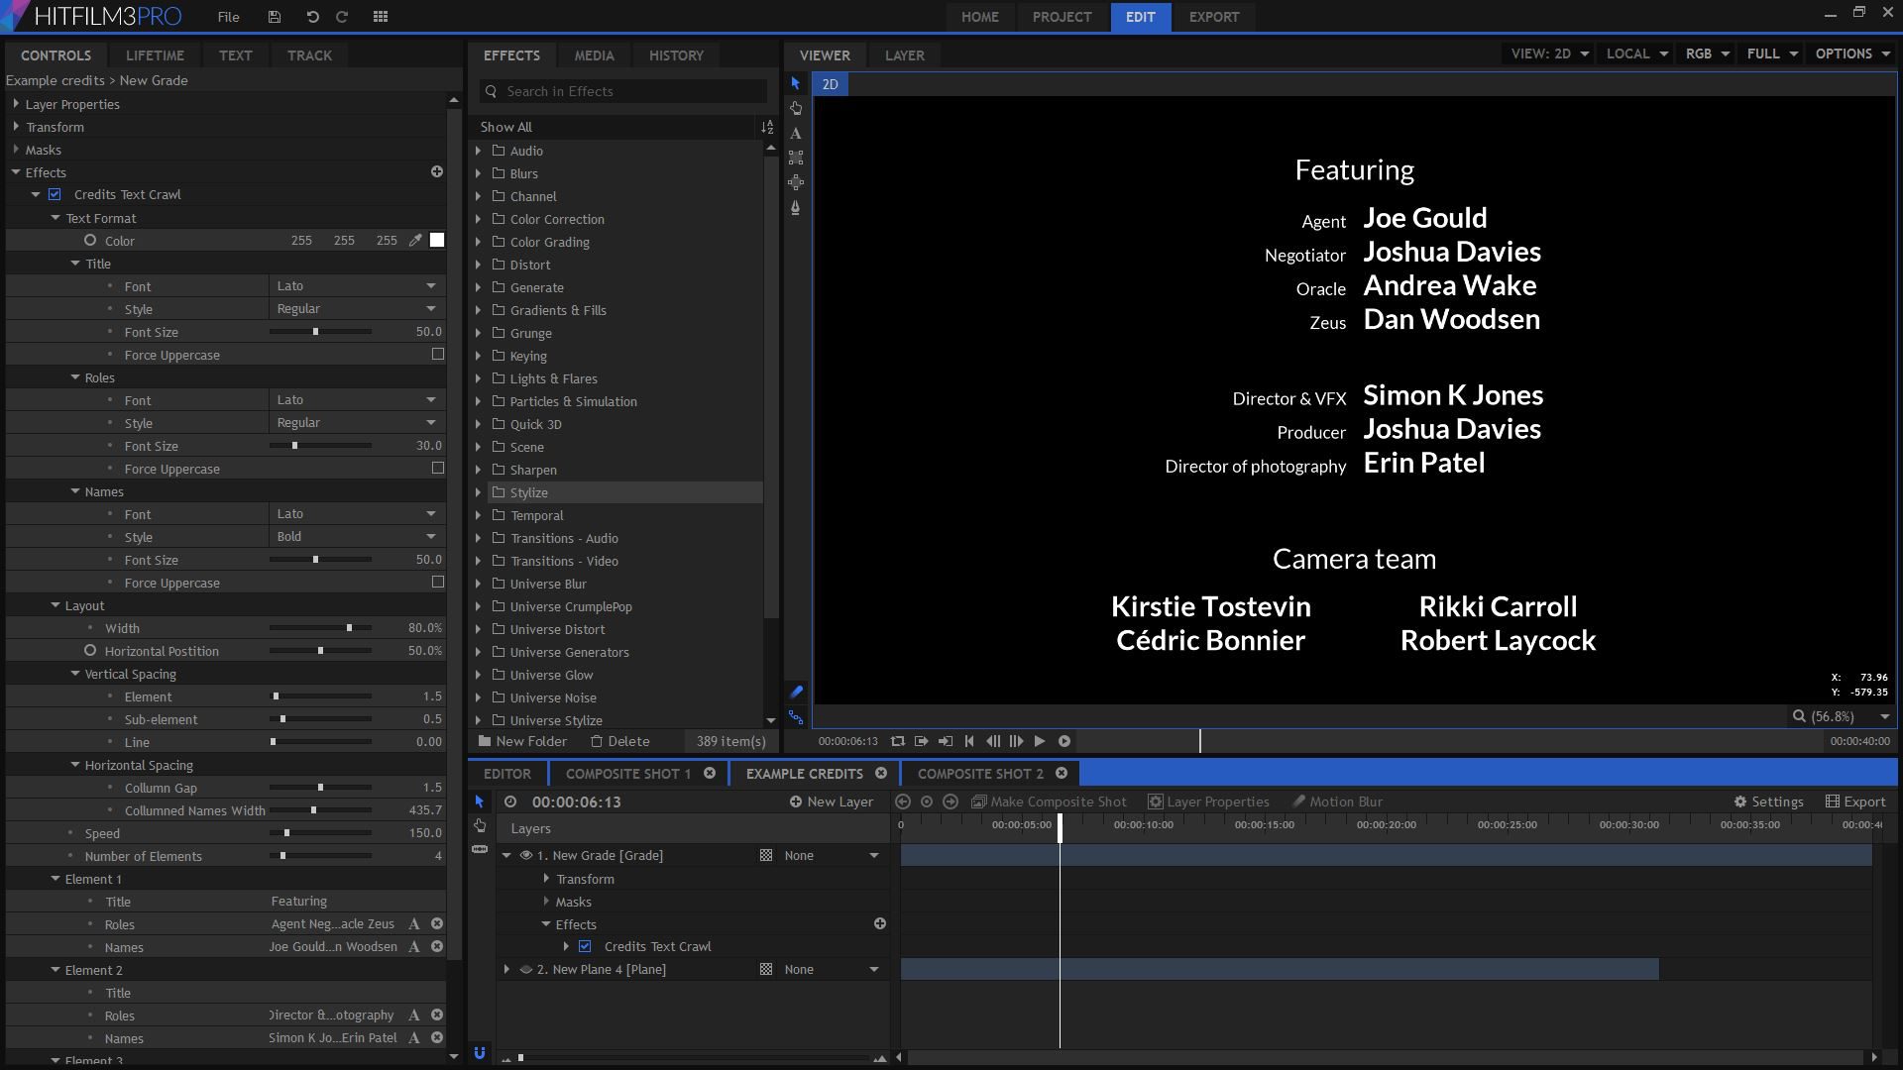Select the EXPORT menu tab

click(1211, 17)
